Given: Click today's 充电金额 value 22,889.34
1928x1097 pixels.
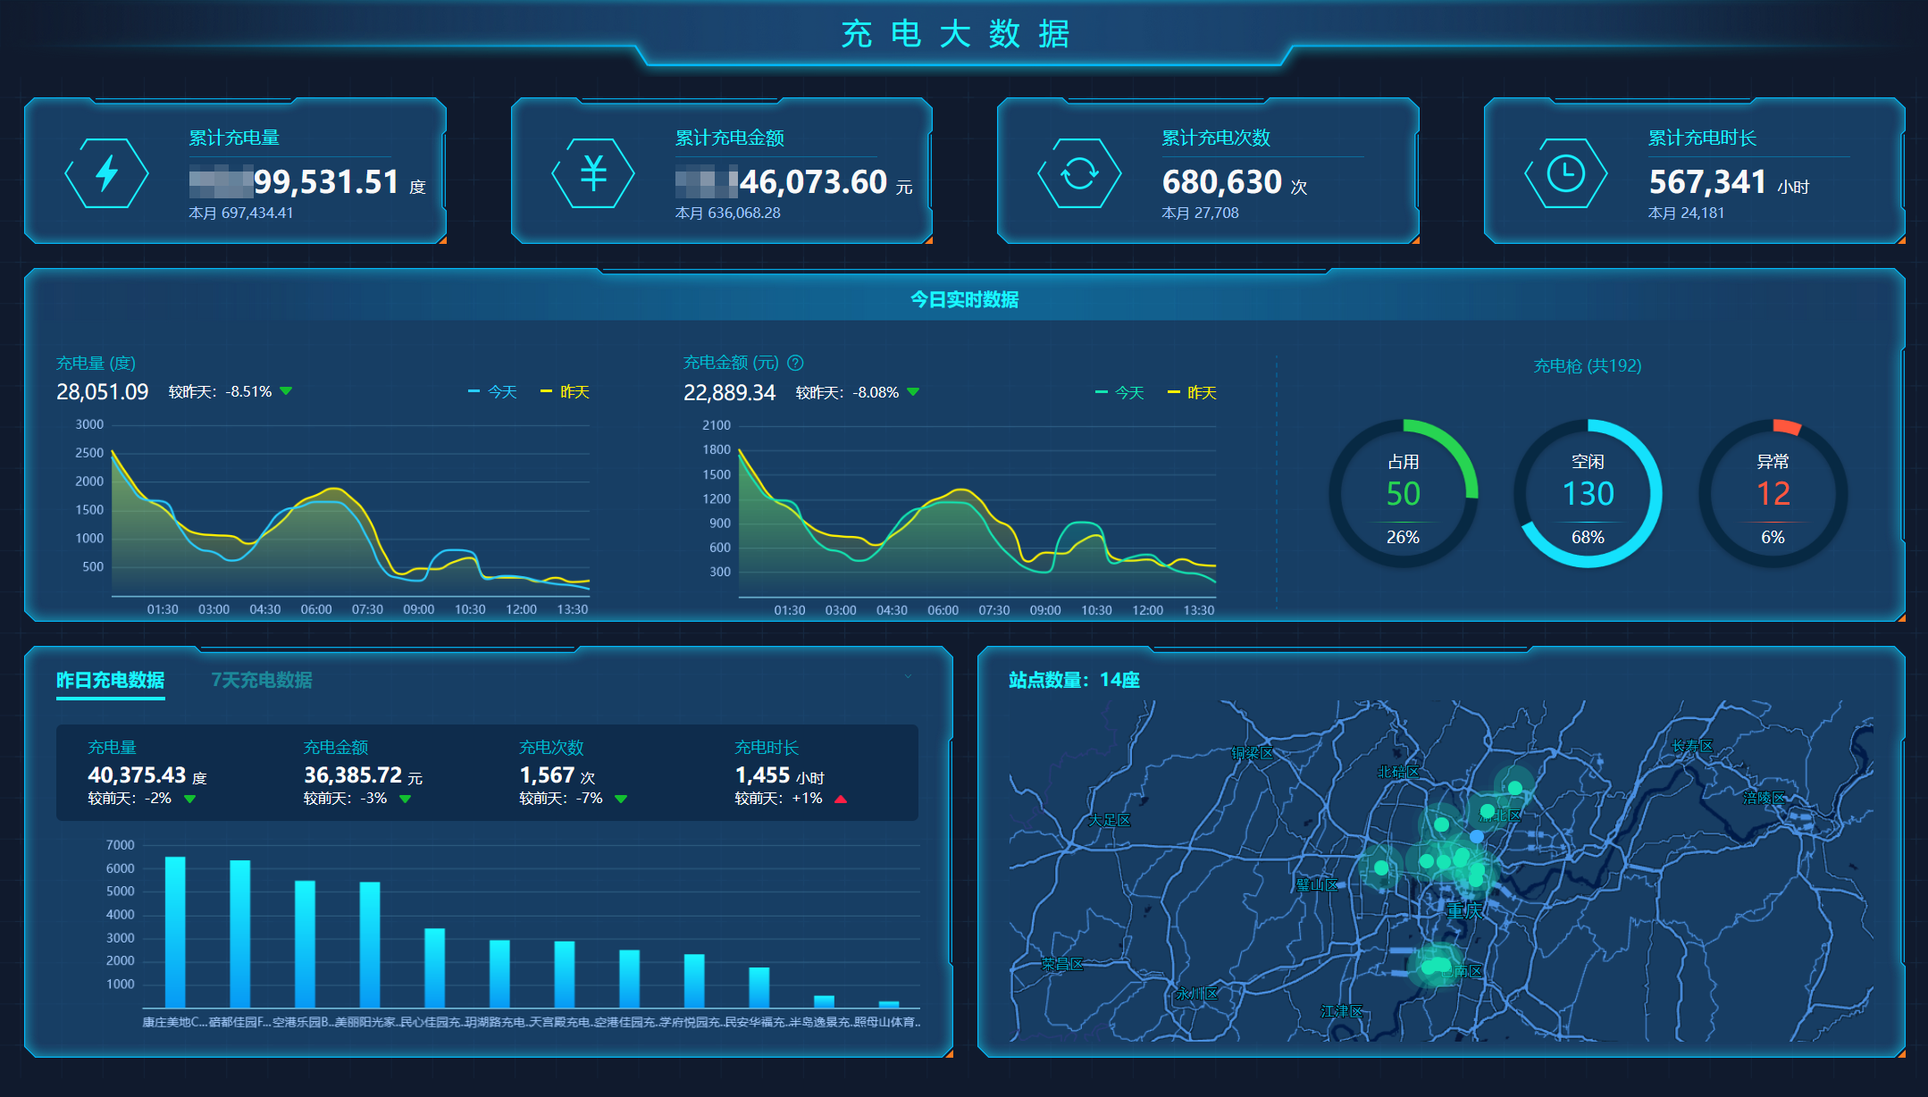Looking at the screenshot, I should click(730, 393).
